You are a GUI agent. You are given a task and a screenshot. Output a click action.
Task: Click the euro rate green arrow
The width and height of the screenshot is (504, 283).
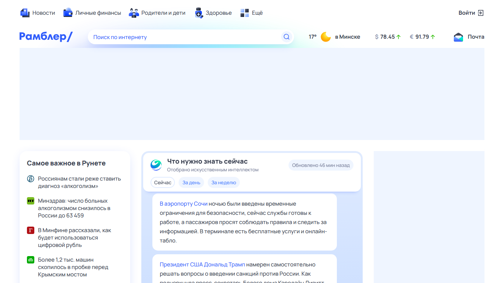[433, 37]
